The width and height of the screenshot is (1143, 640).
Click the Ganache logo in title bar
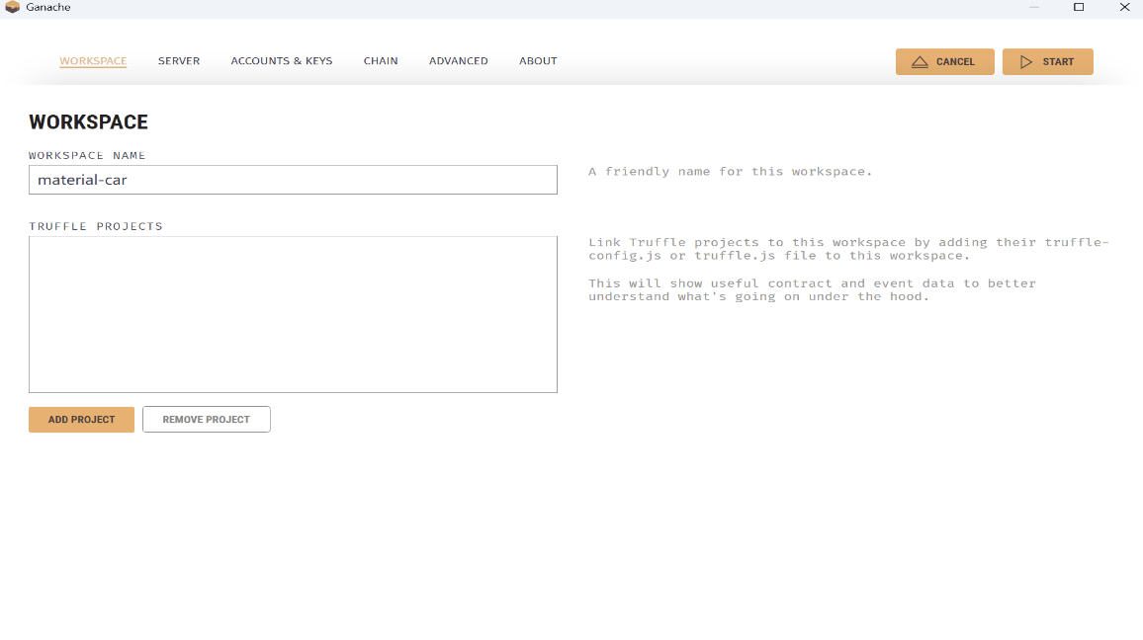[13, 7]
